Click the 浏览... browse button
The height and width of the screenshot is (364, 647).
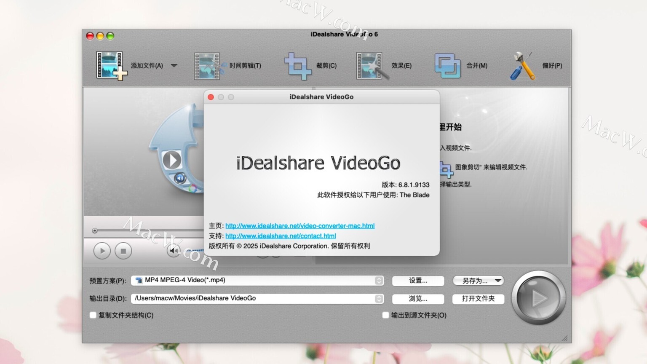[x=418, y=299]
